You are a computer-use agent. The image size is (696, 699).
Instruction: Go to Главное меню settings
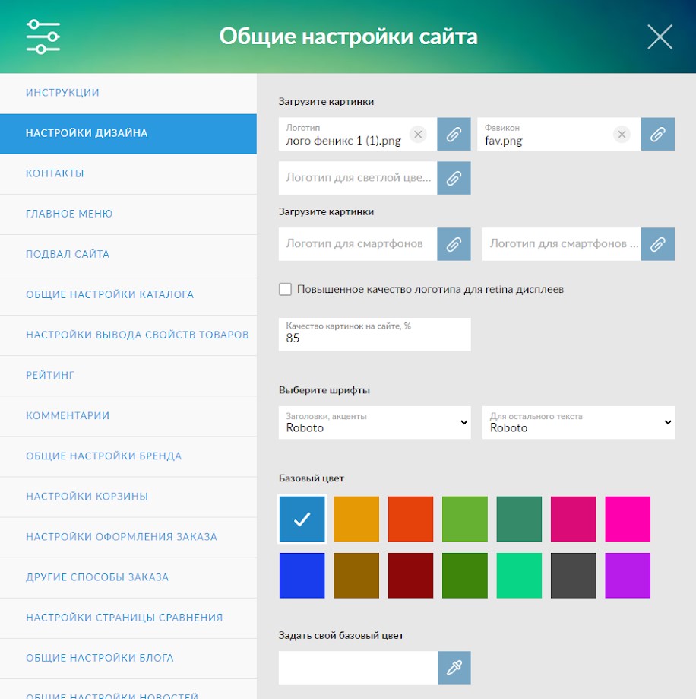coord(69,214)
